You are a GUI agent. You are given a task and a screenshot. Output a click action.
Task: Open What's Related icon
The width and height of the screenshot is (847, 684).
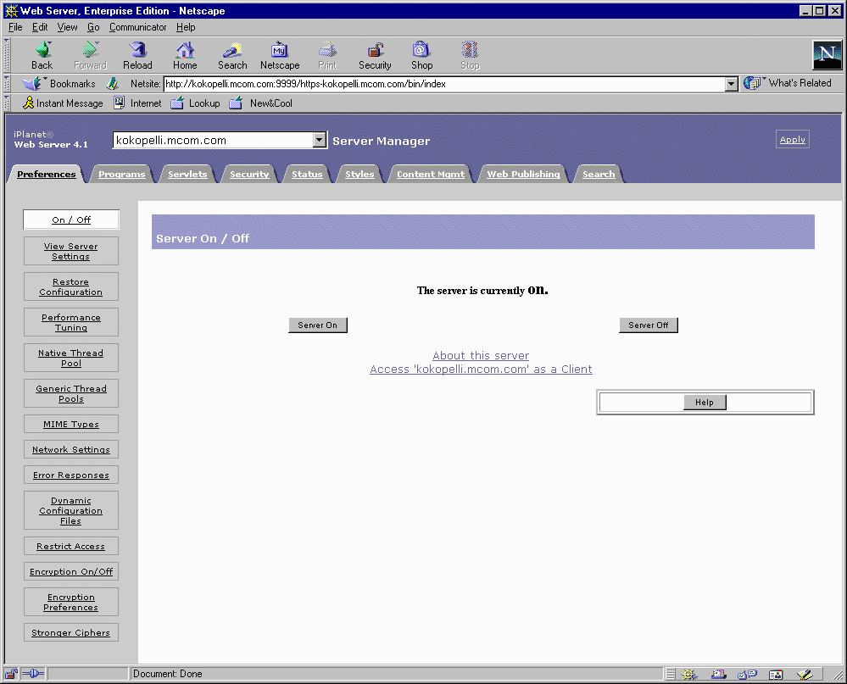point(752,83)
